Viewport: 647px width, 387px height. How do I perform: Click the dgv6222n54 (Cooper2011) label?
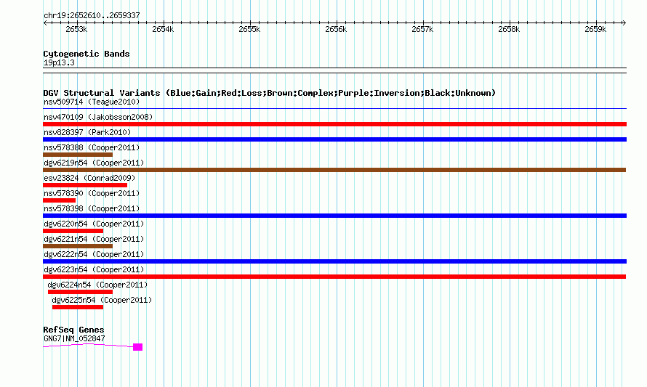click(94, 254)
